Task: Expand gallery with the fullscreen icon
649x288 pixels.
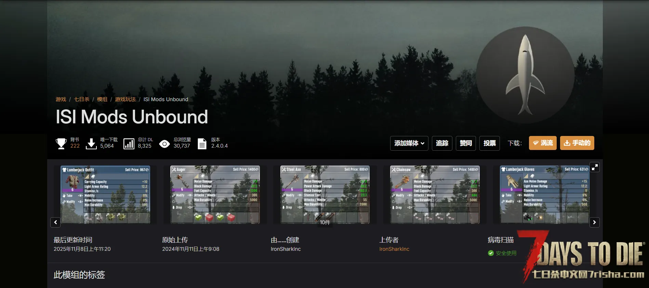Action: click(x=595, y=167)
